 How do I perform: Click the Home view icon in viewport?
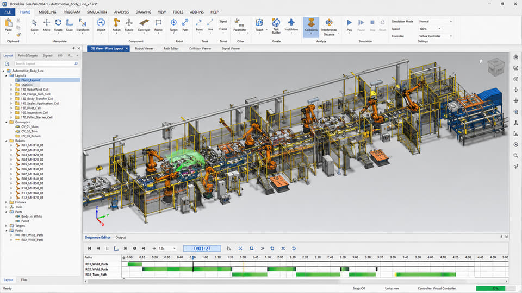pos(481,61)
